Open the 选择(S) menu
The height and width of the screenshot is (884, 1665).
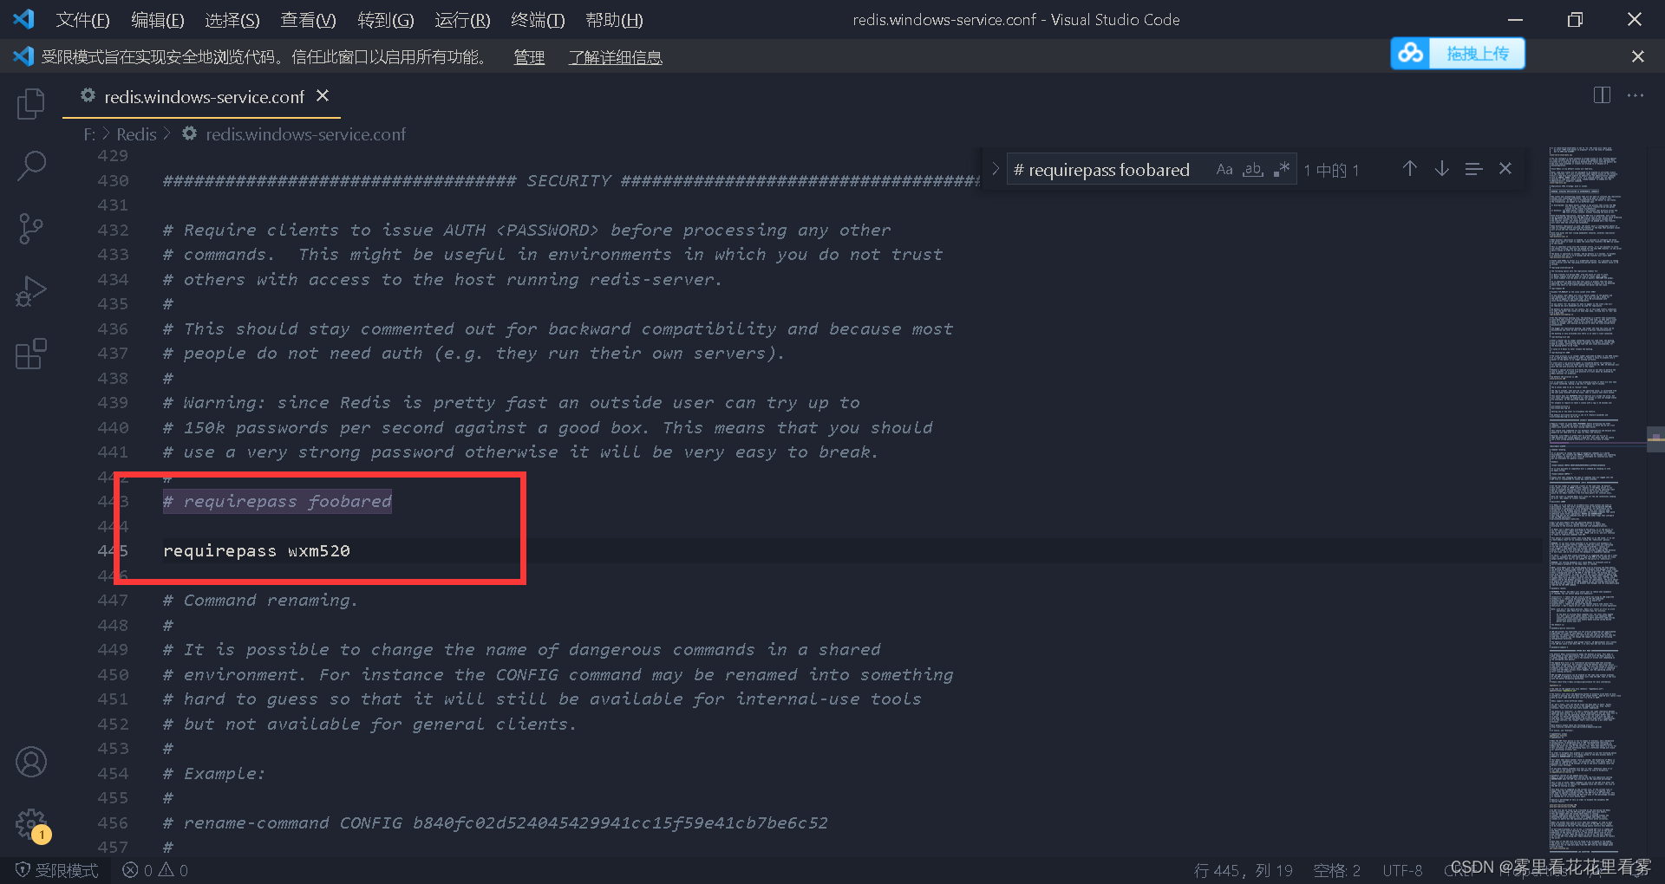pos(232,20)
